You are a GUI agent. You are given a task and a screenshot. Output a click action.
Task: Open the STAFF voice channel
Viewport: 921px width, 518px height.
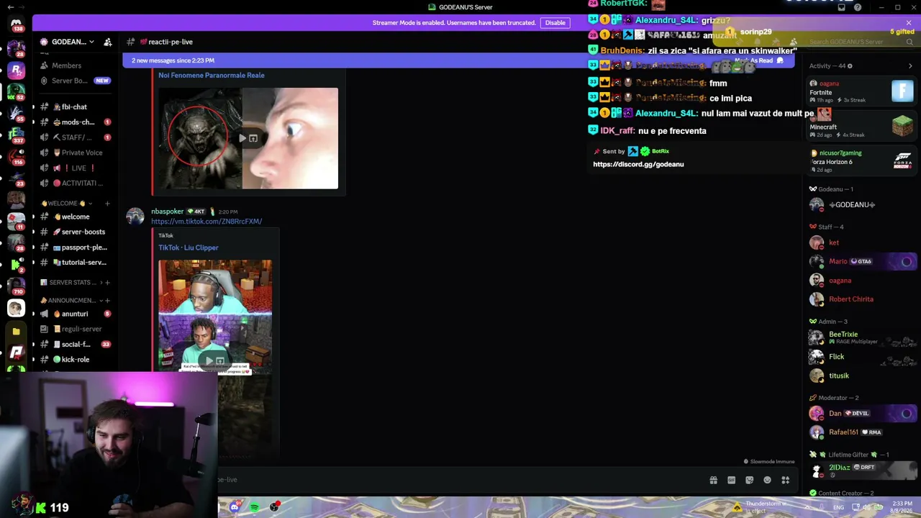click(x=76, y=137)
